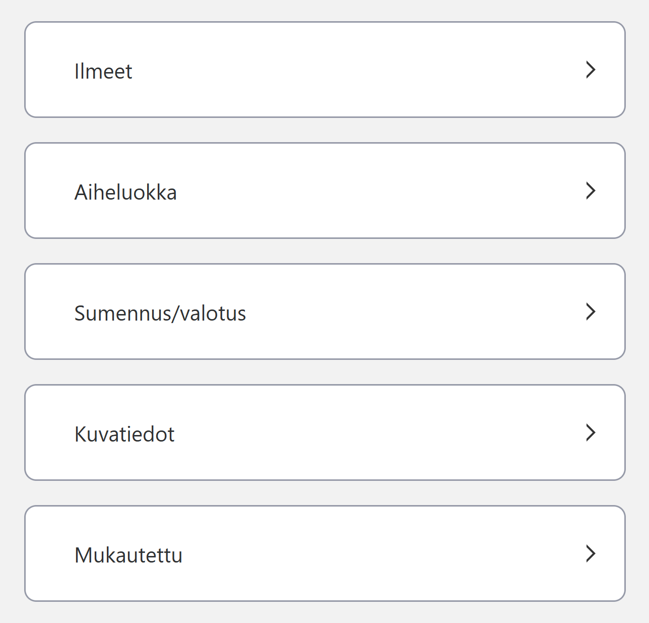Click the middle of the Kuvatiedot card

(325, 432)
